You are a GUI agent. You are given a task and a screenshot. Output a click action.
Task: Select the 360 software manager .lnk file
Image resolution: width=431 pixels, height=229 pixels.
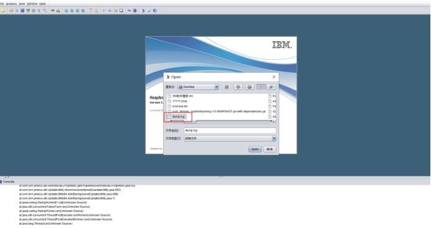(x=180, y=96)
